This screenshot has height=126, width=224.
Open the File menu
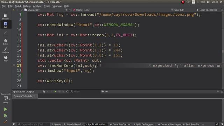4,6
